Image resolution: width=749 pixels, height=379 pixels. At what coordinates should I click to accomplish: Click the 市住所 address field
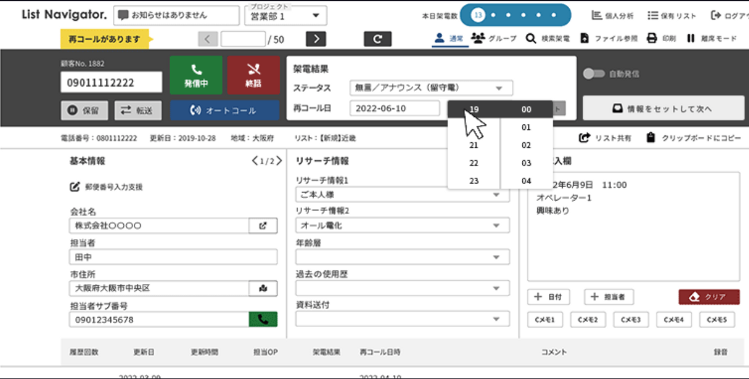pos(159,288)
